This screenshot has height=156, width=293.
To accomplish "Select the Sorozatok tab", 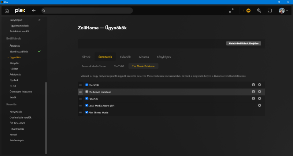I will pyautogui.click(x=105, y=57).
